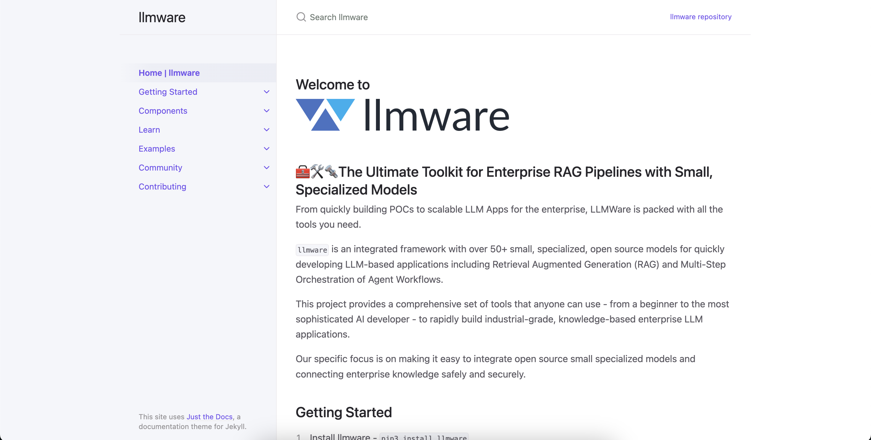
Task: Click the llmware site title
Action: pyautogui.click(x=162, y=17)
